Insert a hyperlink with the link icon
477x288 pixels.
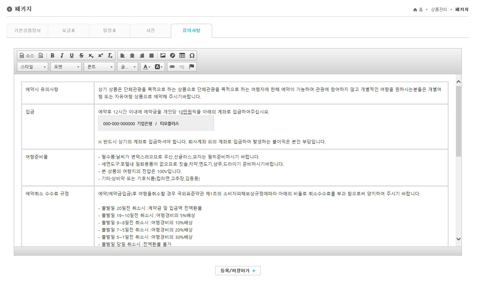point(172,67)
